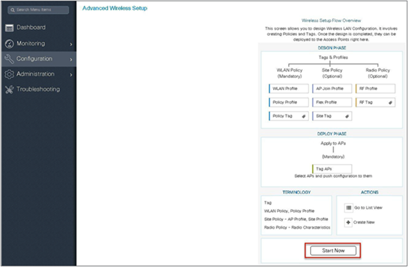Select the Site Tag box
Viewport: 408px width, 267px height.
[332, 116]
